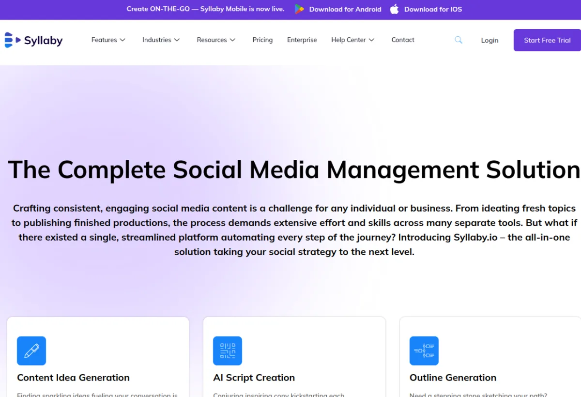
Task: Click the AI Script Creation icon
Action: tap(228, 351)
